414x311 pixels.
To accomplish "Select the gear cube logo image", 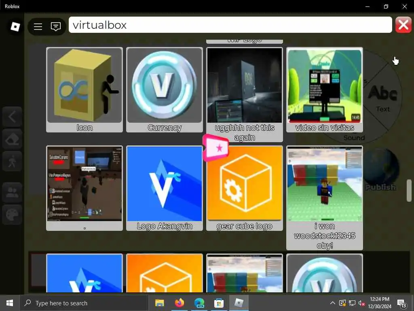I will (x=245, y=183).
